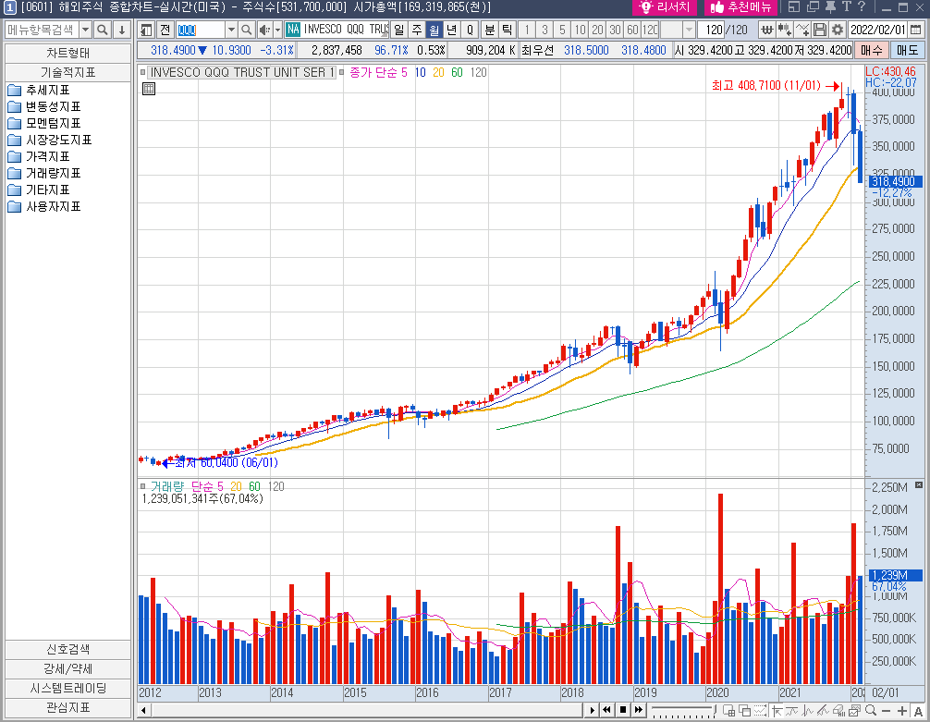This screenshot has width=930, height=722.
Task: Select the 월 (monthly) chart period
Action: [x=434, y=30]
